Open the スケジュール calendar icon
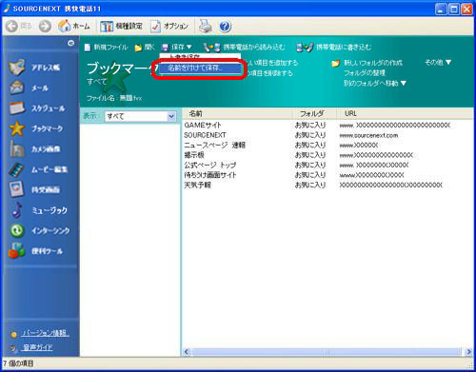 (x=17, y=108)
